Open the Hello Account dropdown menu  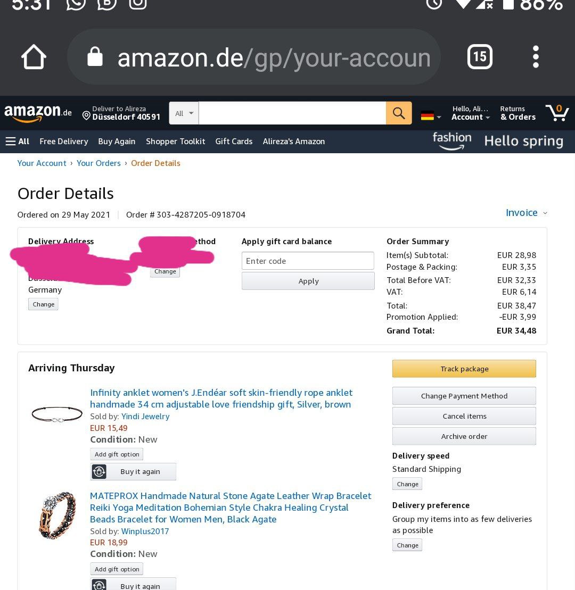pos(470,113)
